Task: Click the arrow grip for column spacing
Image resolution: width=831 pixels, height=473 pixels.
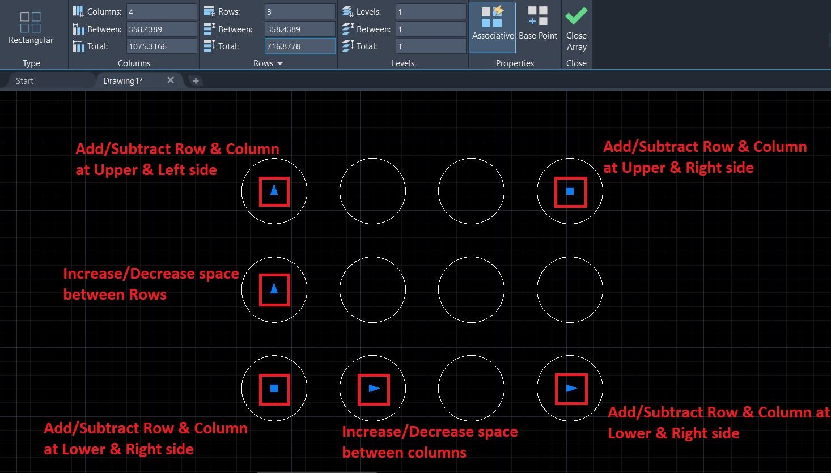Action: pyautogui.click(x=372, y=388)
